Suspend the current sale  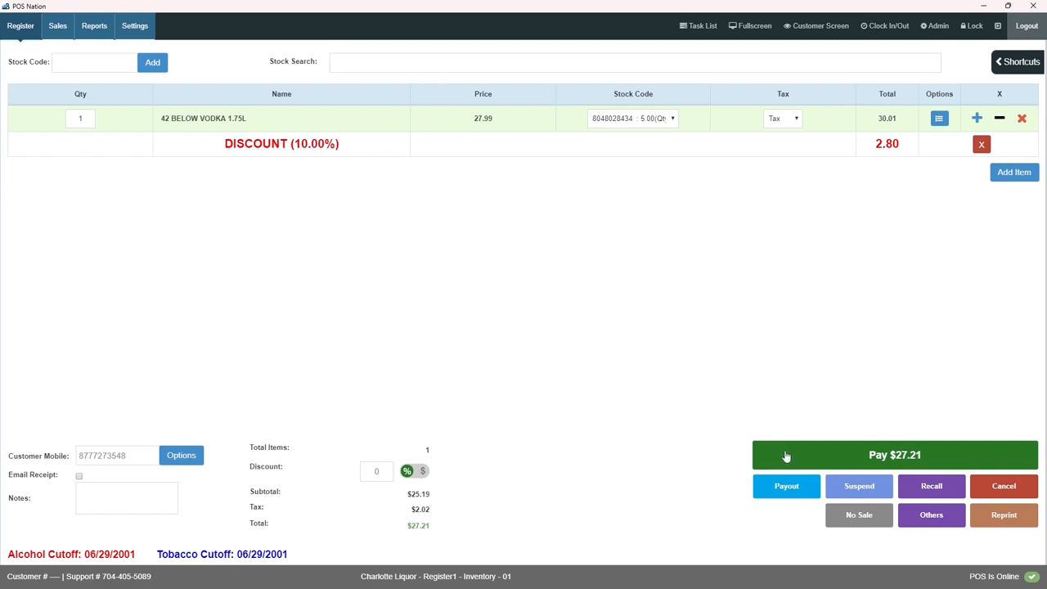point(859,486)
